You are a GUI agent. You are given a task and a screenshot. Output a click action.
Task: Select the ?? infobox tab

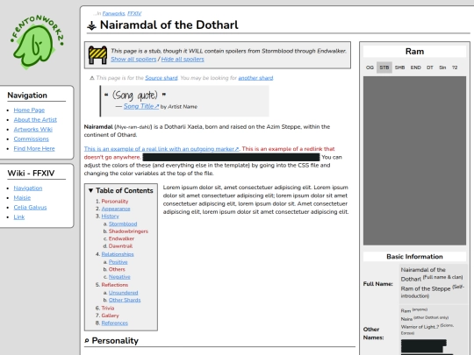tap(455, 67)
